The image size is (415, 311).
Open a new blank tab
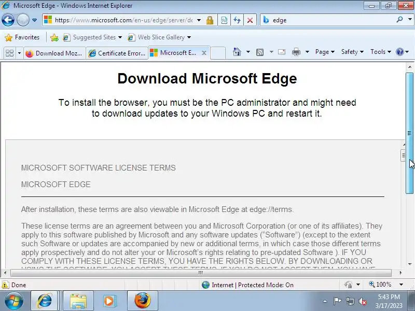[218, 53]
